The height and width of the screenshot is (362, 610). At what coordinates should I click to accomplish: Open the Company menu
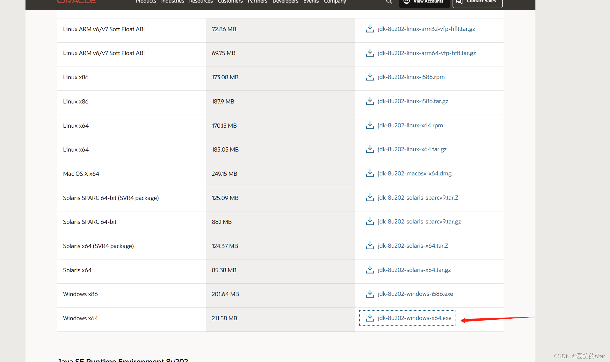pyautogui.click(x=335, y=2)
